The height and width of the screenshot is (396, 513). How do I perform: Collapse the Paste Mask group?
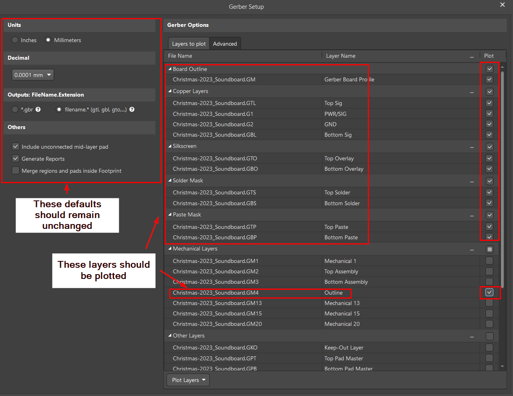(x=170, y=214)
